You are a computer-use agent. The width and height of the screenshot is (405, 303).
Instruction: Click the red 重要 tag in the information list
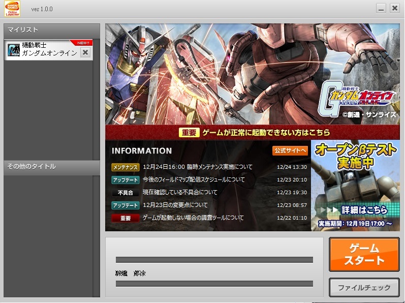click(126, 218)
